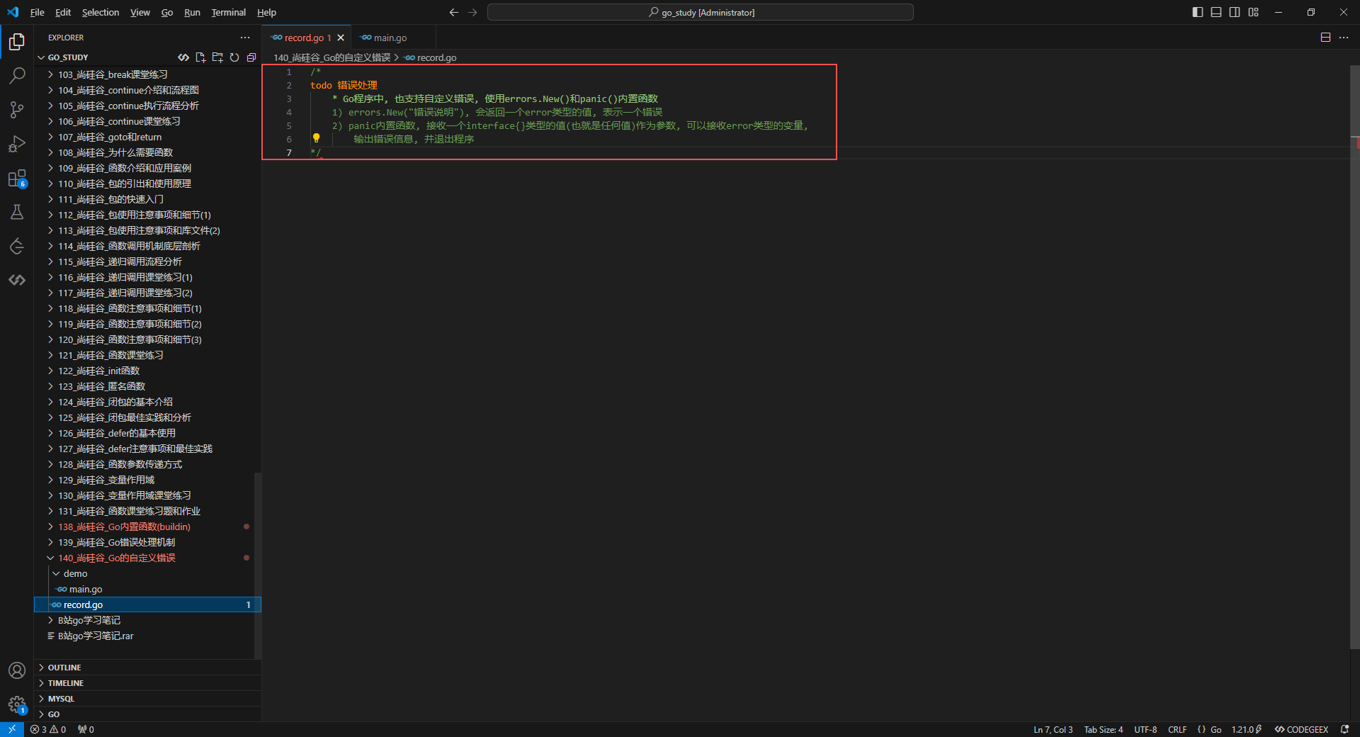This screenshot has width=1360, height=737.
Task: Open the Source Control view
Action: 17,110
